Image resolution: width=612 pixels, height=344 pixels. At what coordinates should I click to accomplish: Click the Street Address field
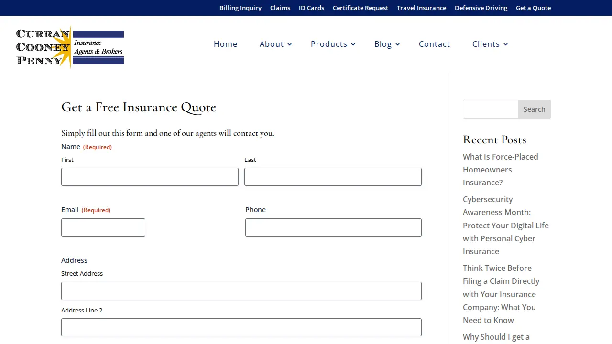click(241, 291)
